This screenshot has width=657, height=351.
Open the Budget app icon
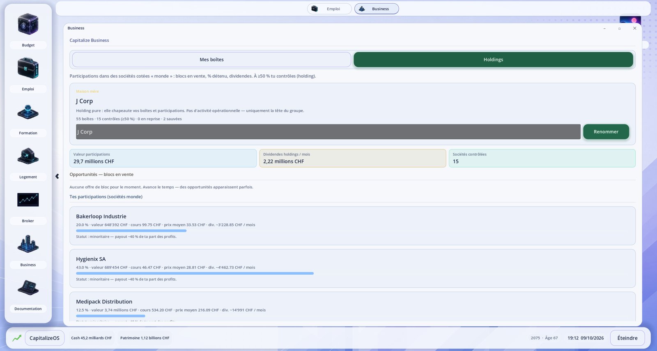tap(28, 24)
